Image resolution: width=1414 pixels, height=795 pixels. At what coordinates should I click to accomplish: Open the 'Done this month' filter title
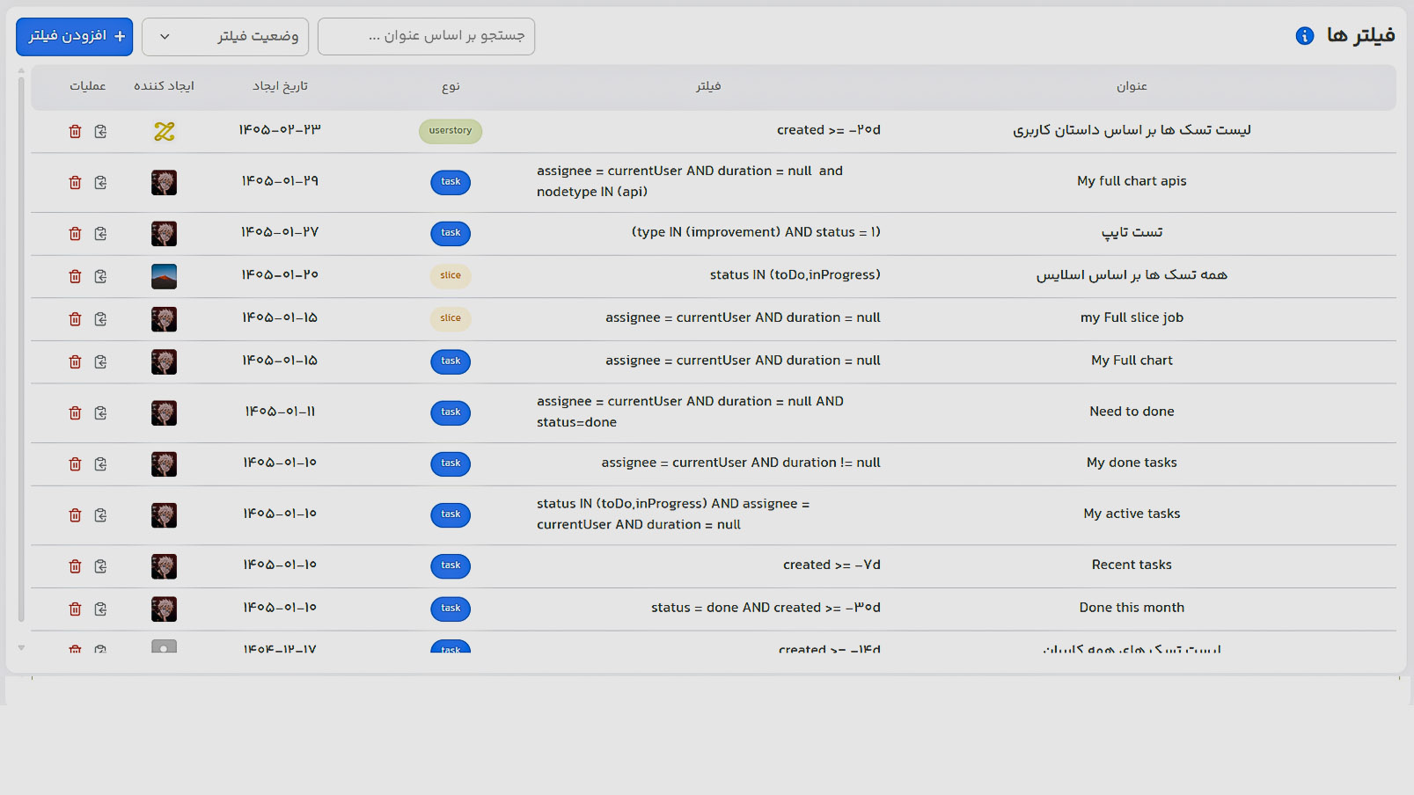[x=1132, y=608]
